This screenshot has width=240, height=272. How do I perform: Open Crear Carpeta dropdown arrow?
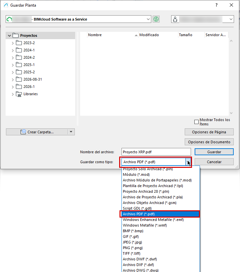tap(71, 132)
